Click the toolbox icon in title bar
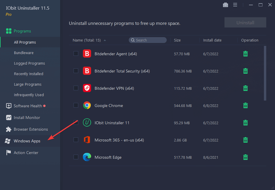 click(x=225, y=5)
